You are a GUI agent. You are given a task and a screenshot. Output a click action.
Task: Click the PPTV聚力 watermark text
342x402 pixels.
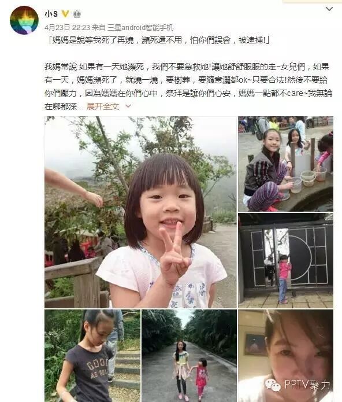tap(307, 385)
